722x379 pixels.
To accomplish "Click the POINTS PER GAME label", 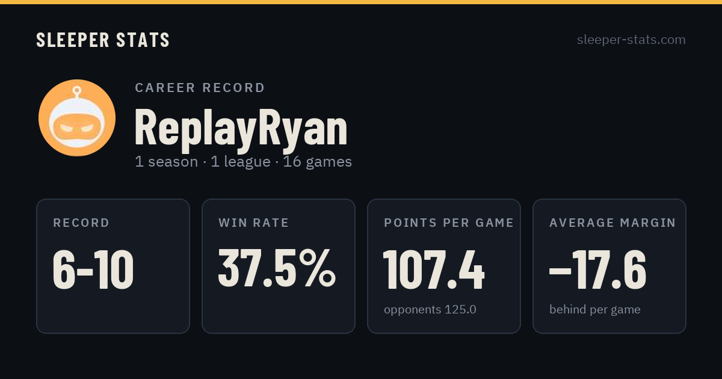I will [449, 223].
